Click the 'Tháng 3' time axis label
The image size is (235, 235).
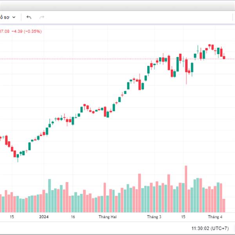[x=154, y=217]
